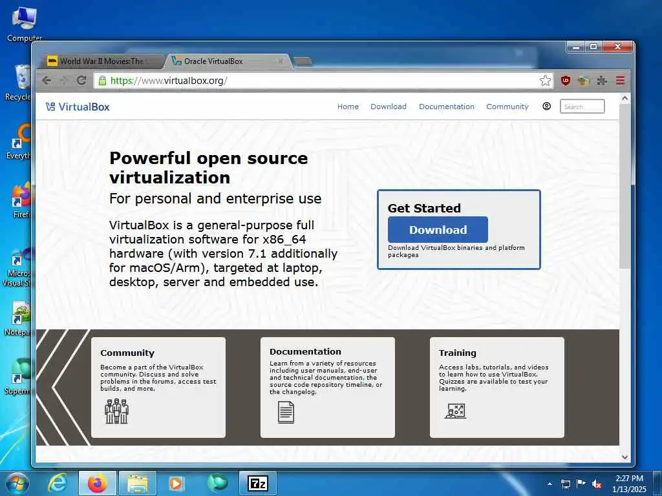This screenshot has height=496, width=662.
Task: Click the taskbar clock showing 2:27 PM
Action: tap(629, 479)
